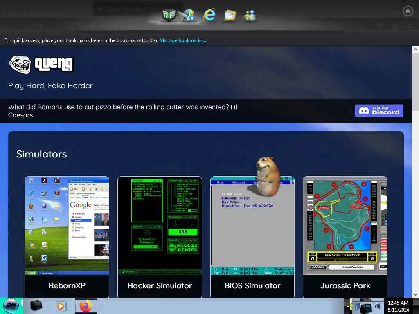Open the mail envelope app in dock

230,15
